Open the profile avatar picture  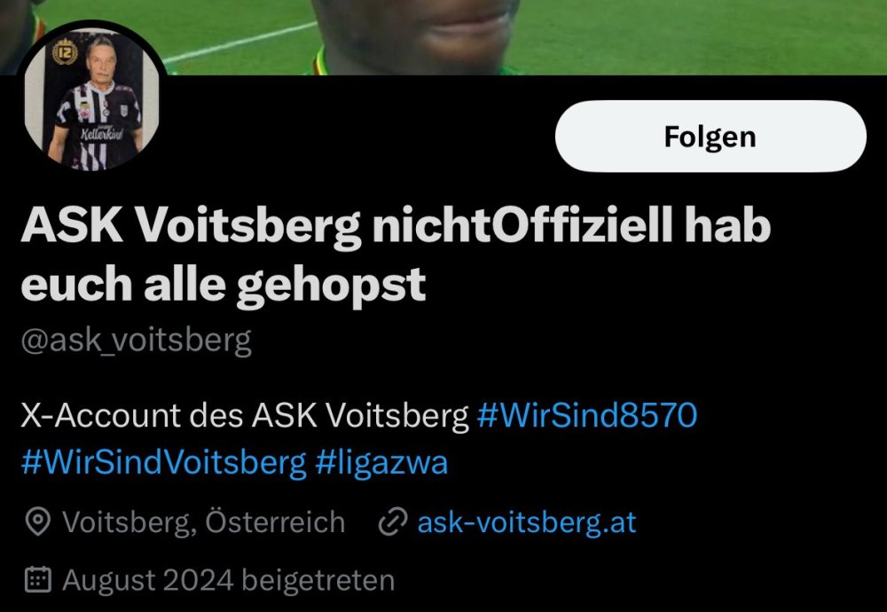coord(91,98)
